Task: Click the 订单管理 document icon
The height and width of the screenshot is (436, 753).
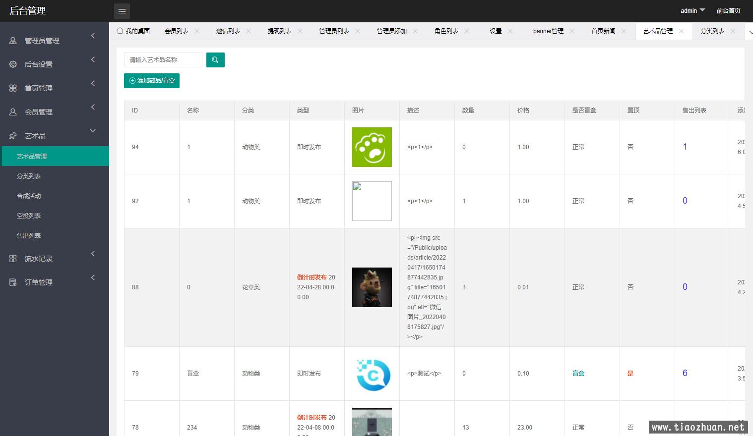Action: 13,282
